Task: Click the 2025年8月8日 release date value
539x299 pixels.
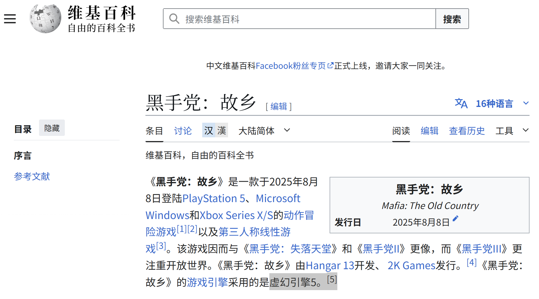Action: [x=421, y=222]
